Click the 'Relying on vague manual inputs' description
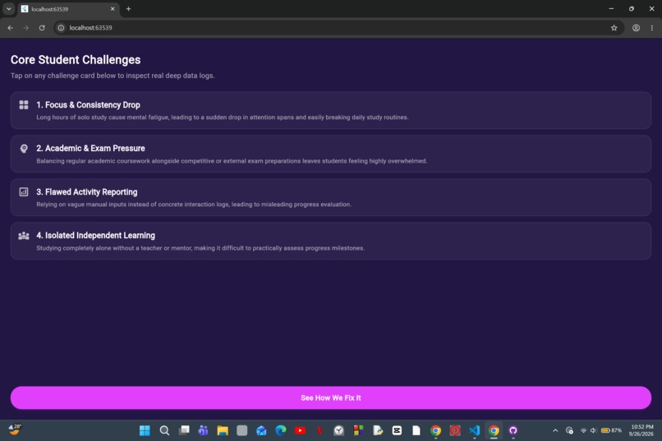Viewport: 662px width, 441px height. [x=194, y=204]
